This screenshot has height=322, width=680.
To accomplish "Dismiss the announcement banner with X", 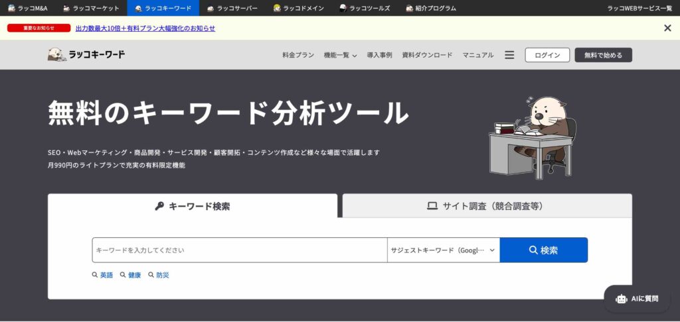I will pyautogui.click(x=667, y=28).
